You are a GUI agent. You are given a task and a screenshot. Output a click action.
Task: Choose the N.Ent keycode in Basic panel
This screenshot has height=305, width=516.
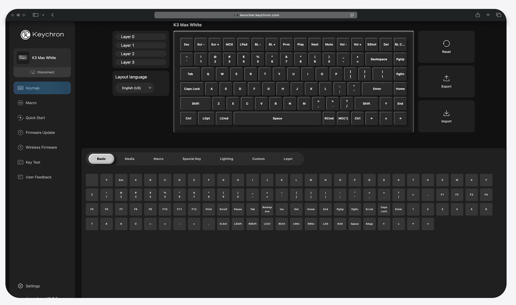(x=223, y=224)
